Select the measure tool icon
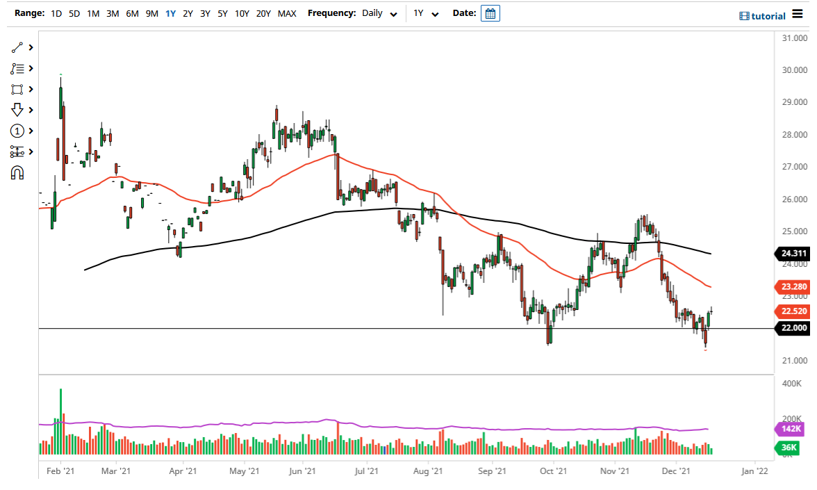This screenshot has width=817, height=490. pyautogui.click(x=17, y=152)
